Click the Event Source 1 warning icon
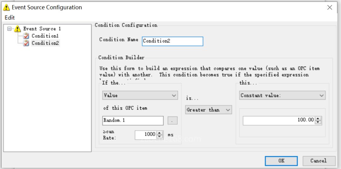This screenshot has width=341, height=169. click(x=18, y=29)
